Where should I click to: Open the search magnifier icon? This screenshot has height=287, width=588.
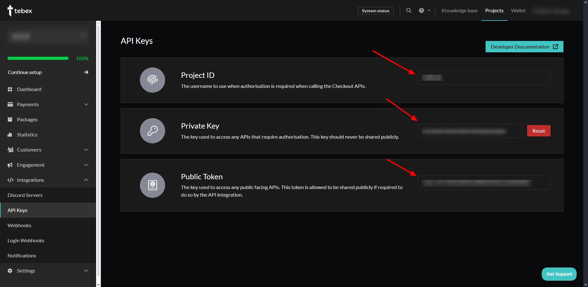pyautogui.click(x=409, y=10)
